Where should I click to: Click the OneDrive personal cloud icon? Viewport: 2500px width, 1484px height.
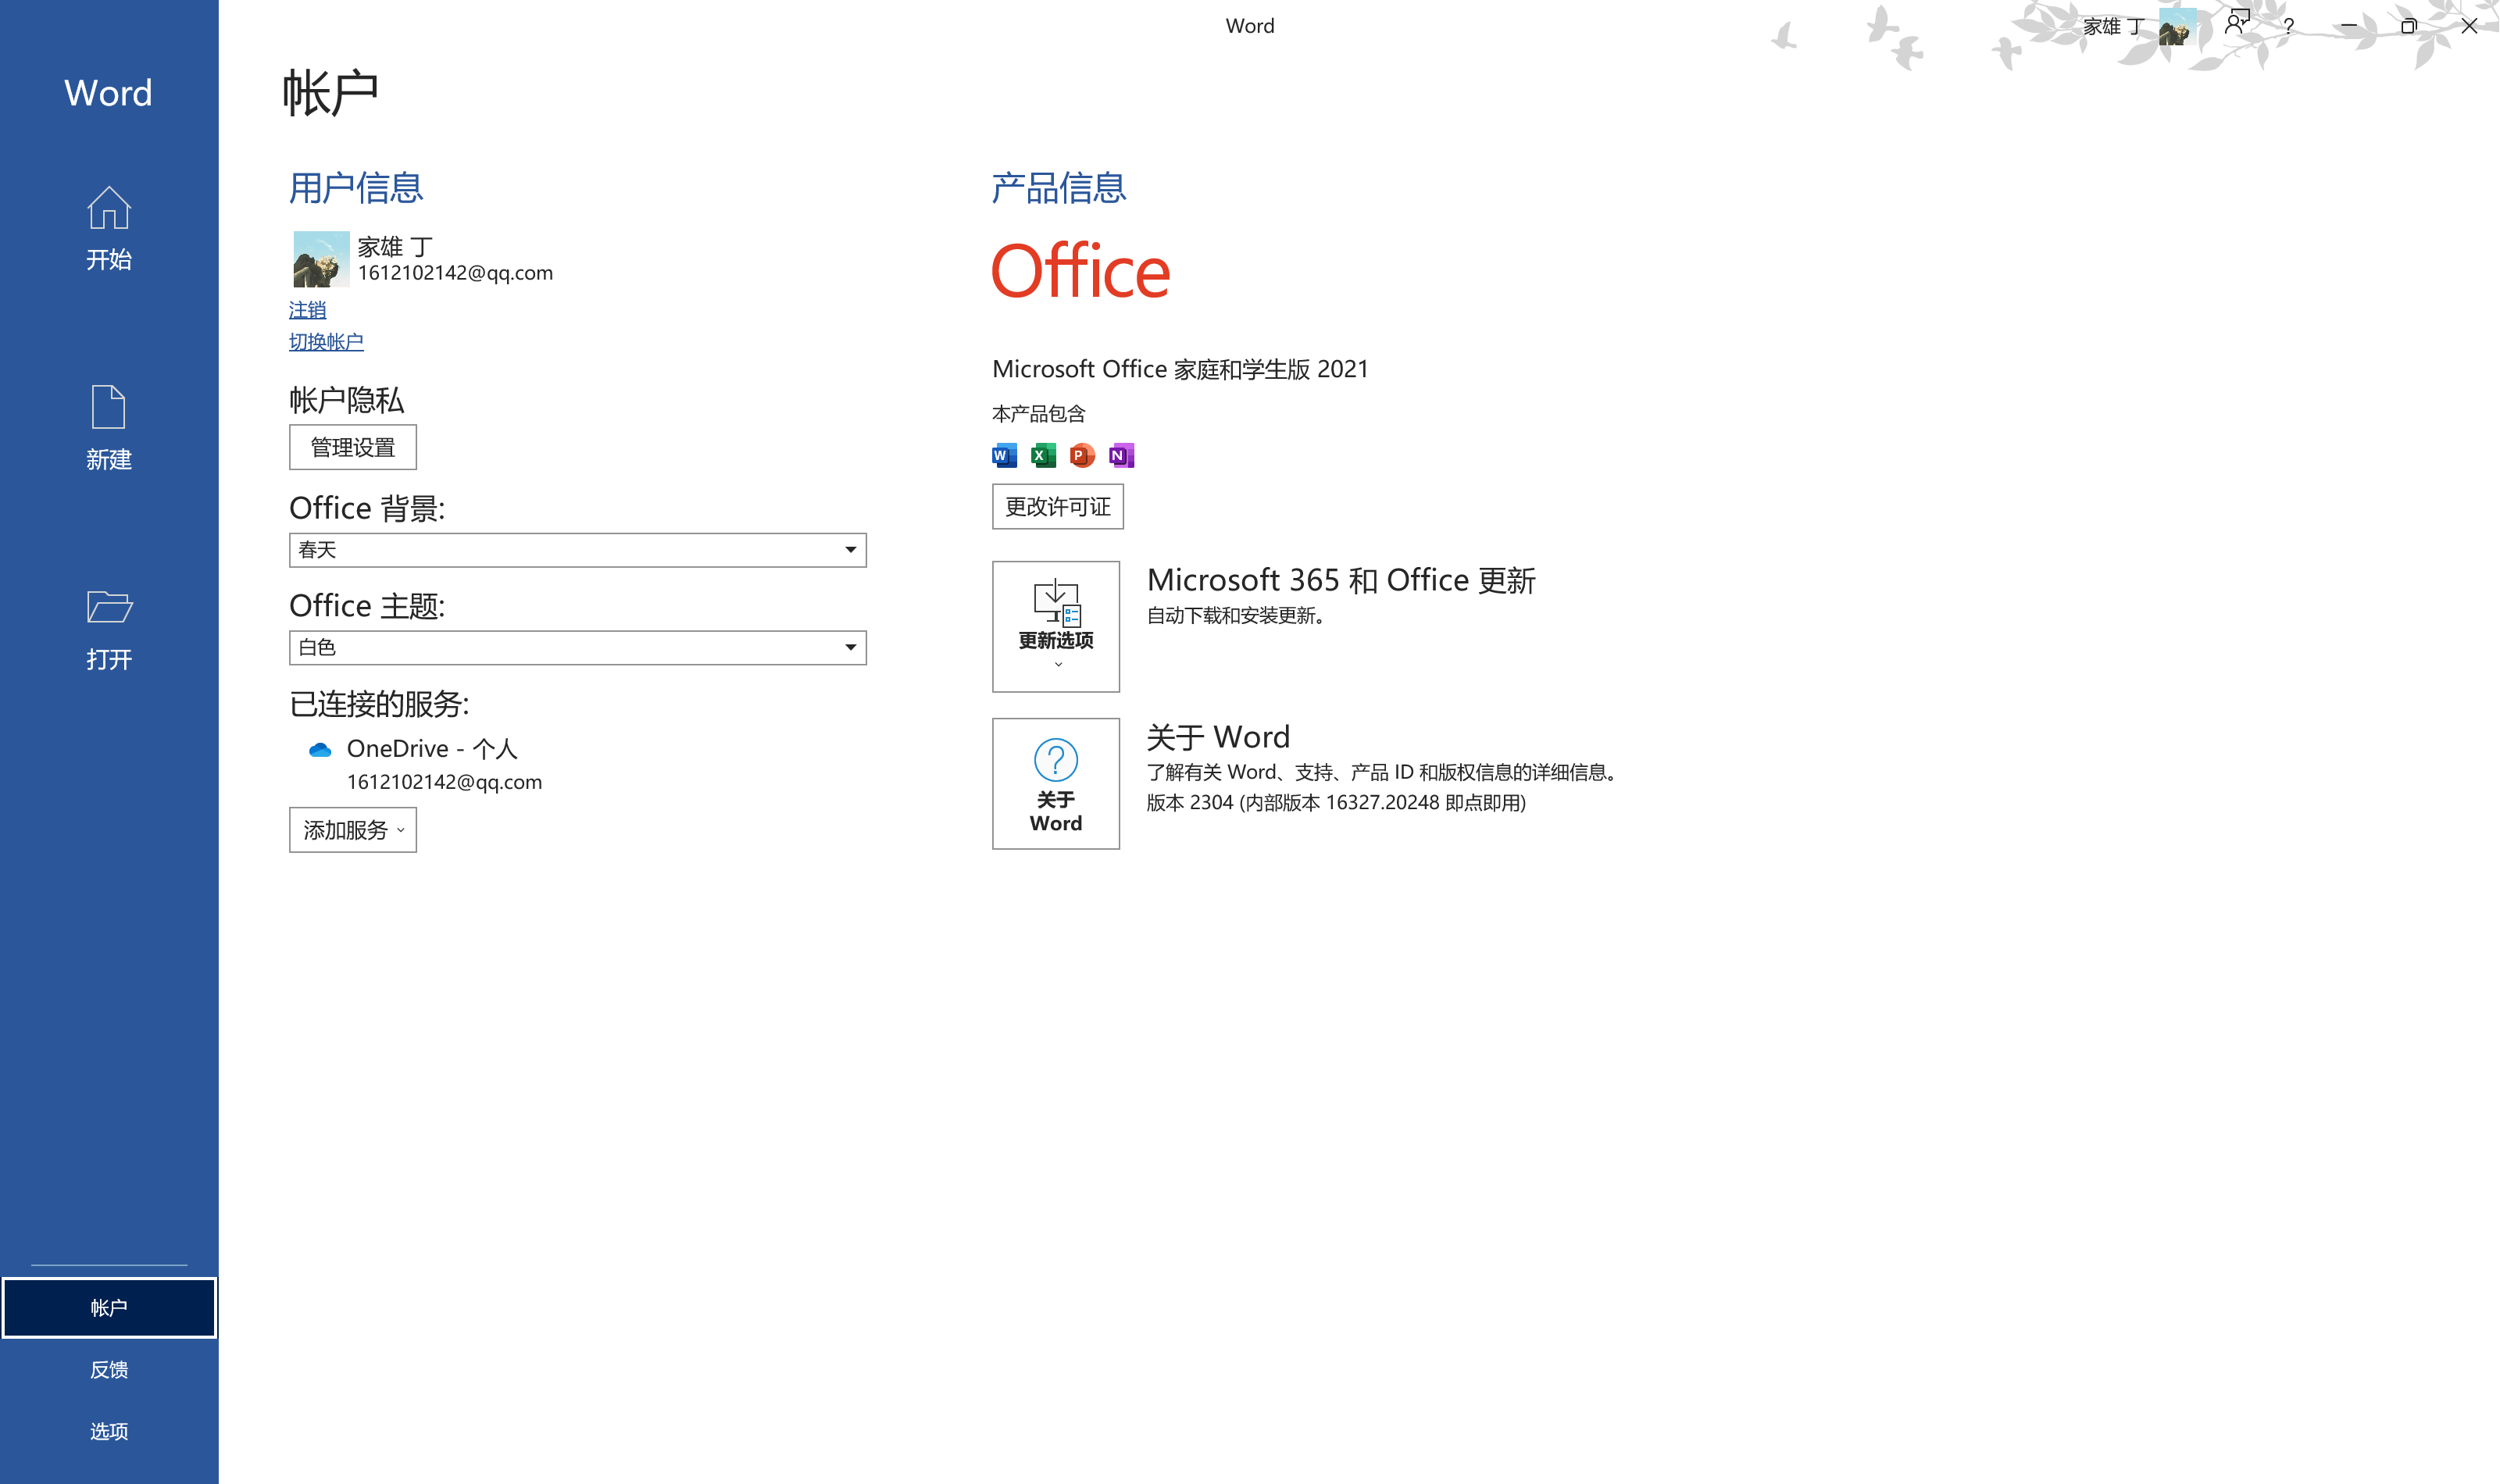pyautogui.click(x=318, y=747)
